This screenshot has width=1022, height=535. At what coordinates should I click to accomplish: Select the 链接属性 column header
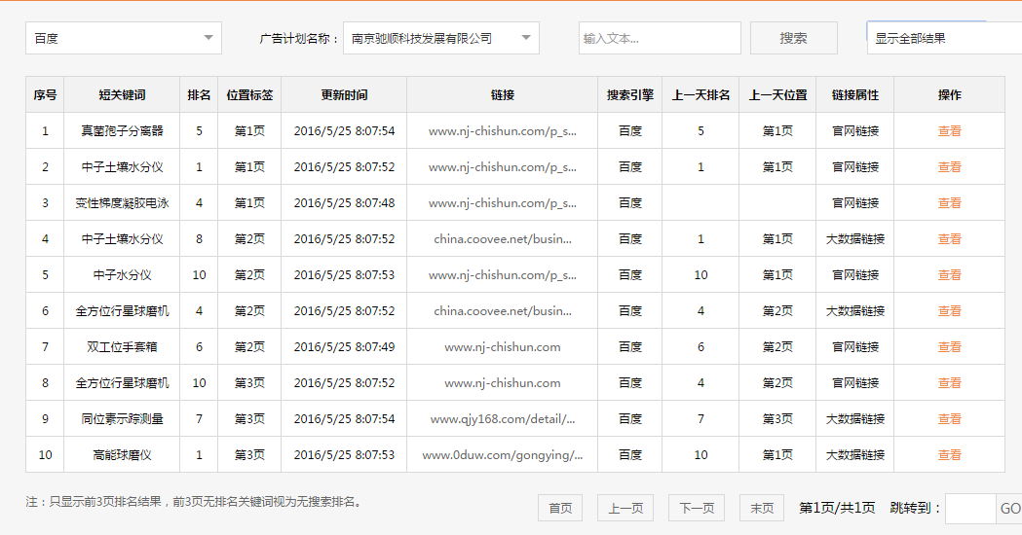[855, 95]
